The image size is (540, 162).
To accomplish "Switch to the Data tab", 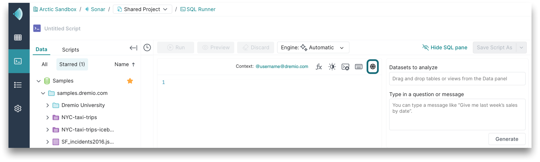I will pos(42,49).
